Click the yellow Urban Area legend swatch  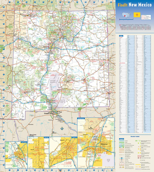pyautogui.click(x=138, y=165)
